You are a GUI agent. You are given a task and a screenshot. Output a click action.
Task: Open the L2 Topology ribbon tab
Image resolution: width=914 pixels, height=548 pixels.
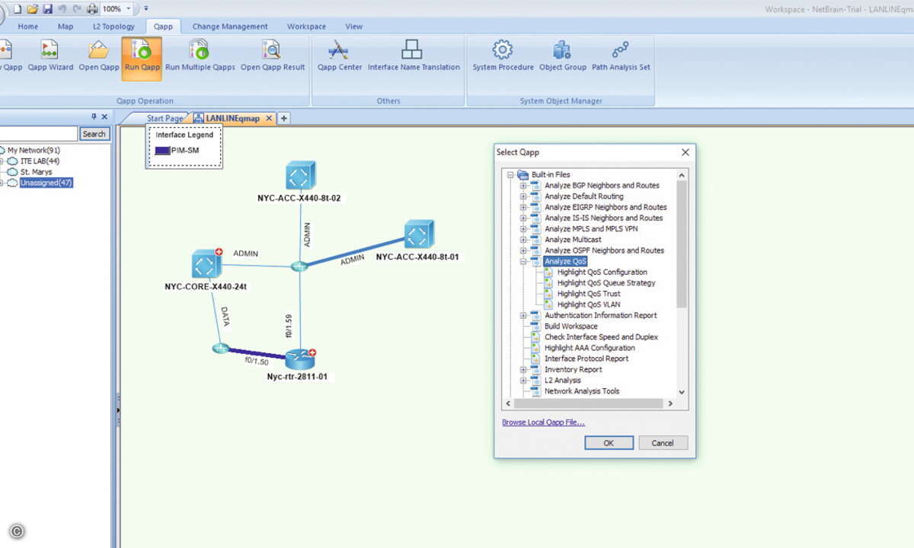click(x=113, y=26)
